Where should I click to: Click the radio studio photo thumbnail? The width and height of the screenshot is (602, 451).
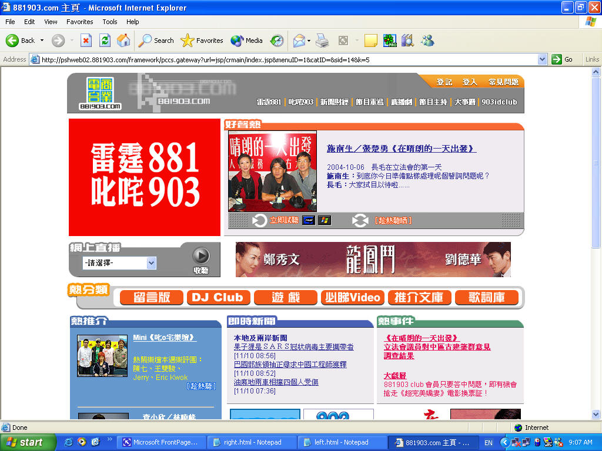[272, 171]
